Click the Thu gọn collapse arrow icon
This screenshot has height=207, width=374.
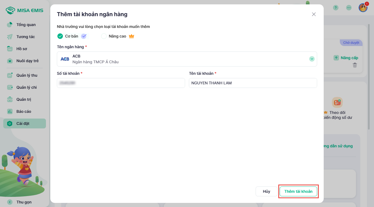tap(10, 202)
